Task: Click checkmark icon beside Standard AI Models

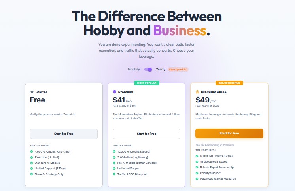Action: [x=32, y=163]
